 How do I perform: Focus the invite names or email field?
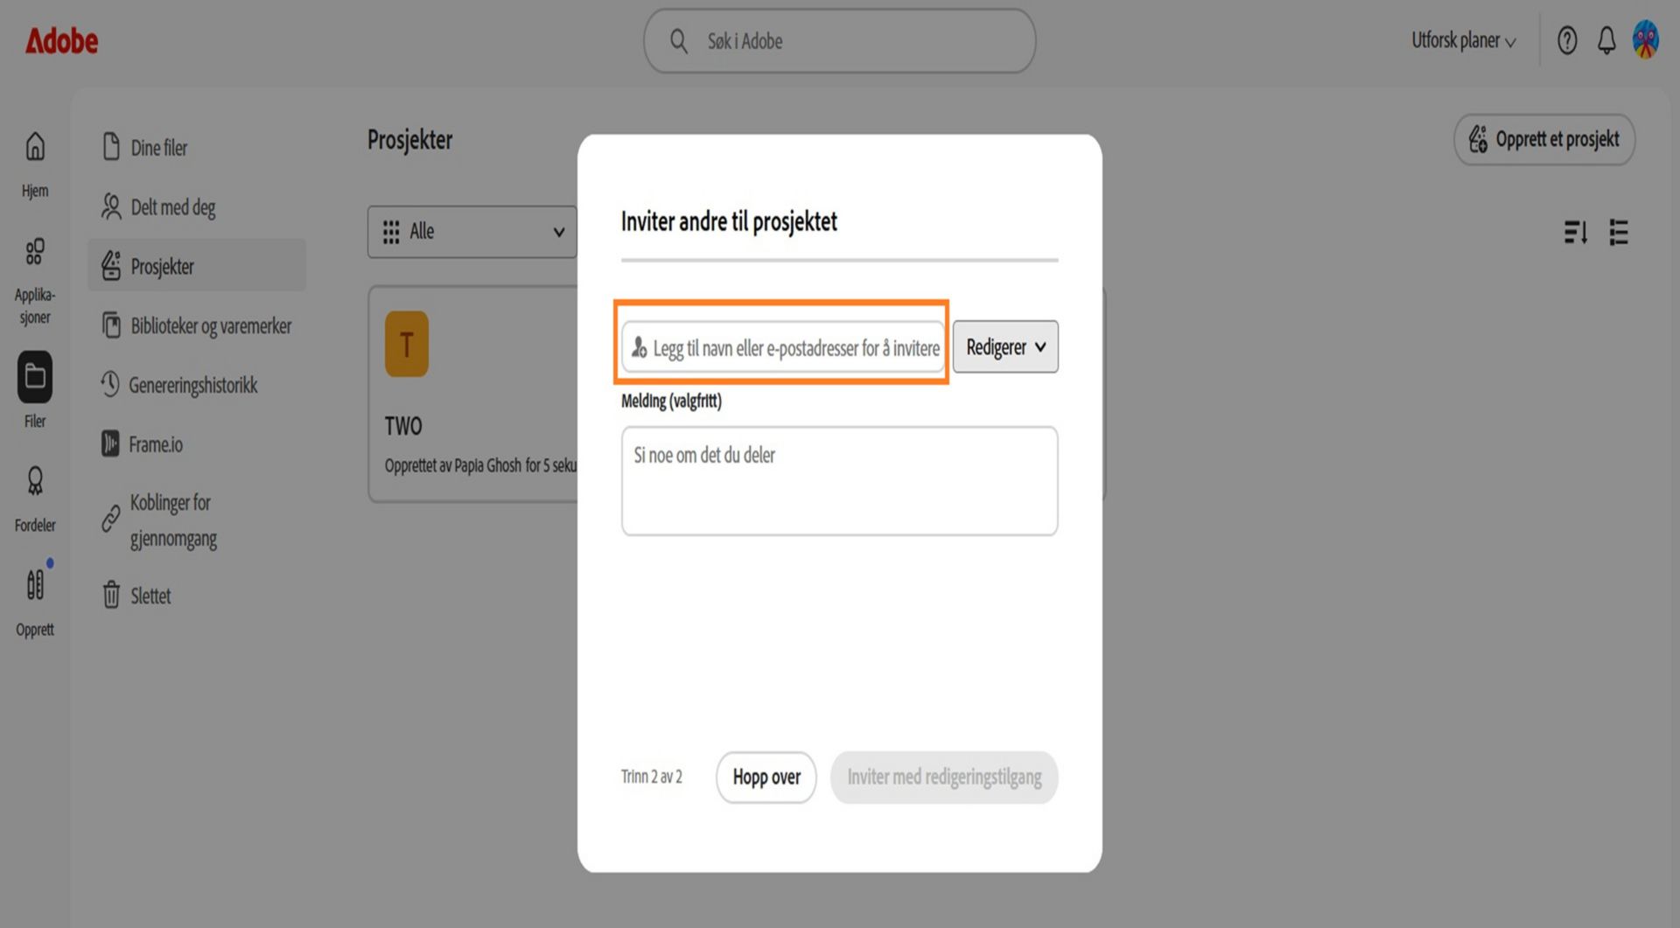point(783,348)
